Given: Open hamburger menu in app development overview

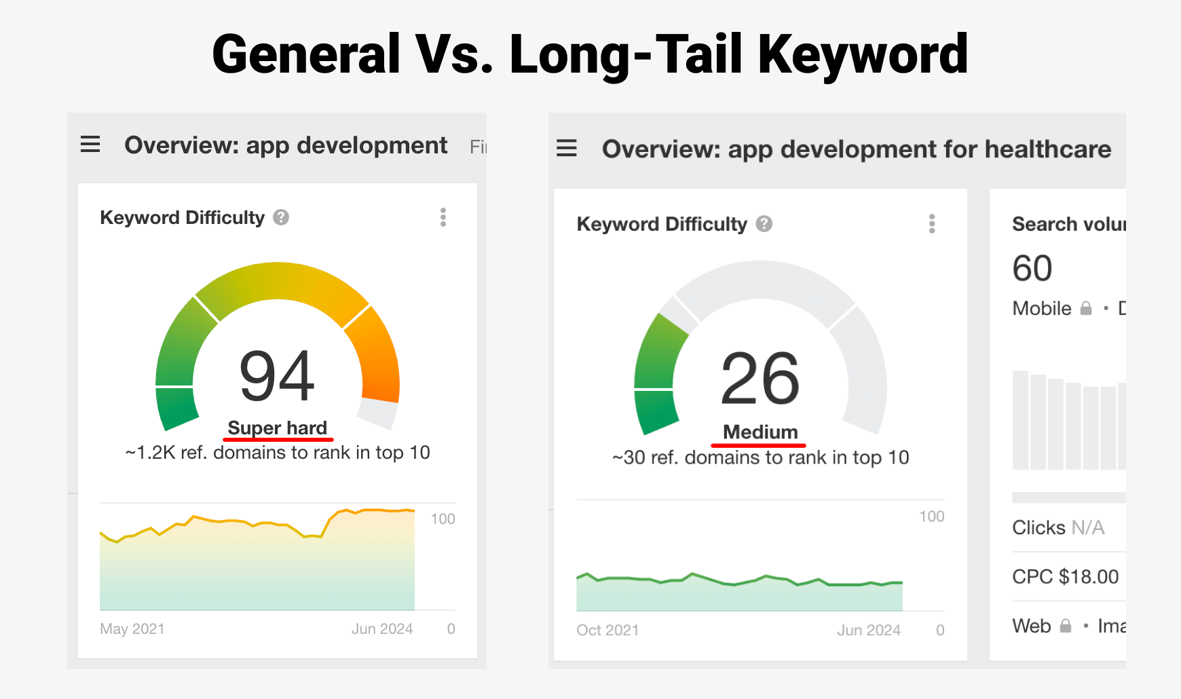Looking at the screenshot, I should 90,145.
